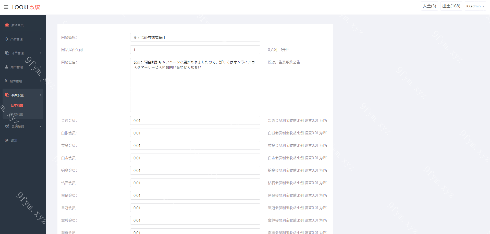Expand the 系统设置 submenu arrow

pos(40,126)
